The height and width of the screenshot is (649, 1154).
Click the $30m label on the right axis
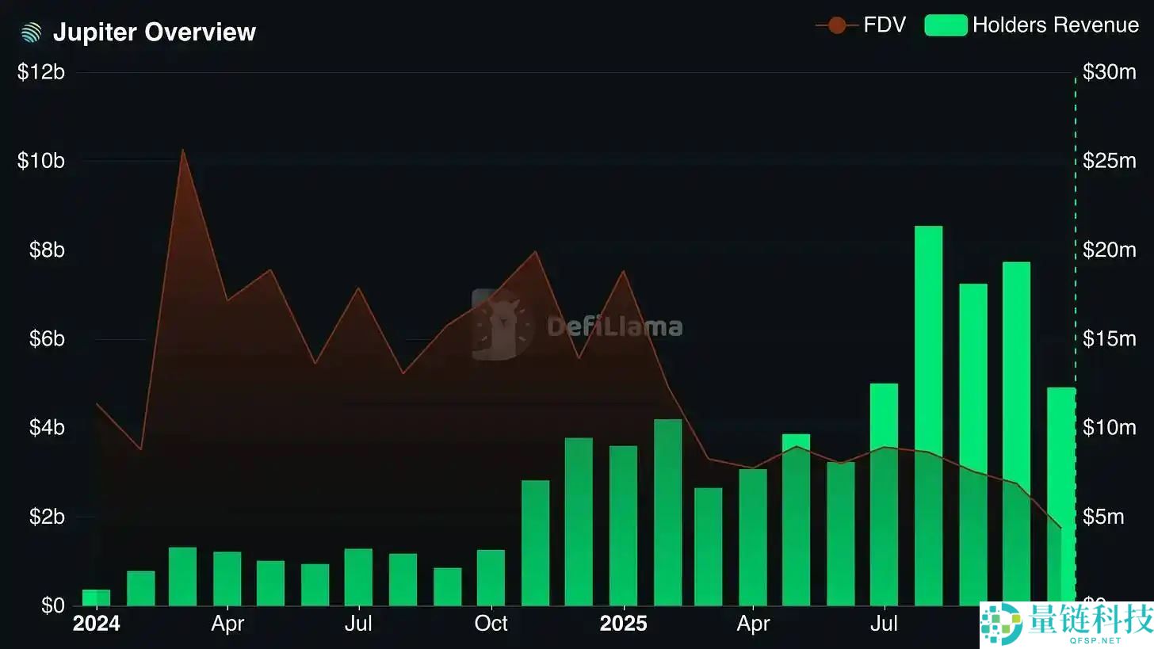tap(1109, 72)
